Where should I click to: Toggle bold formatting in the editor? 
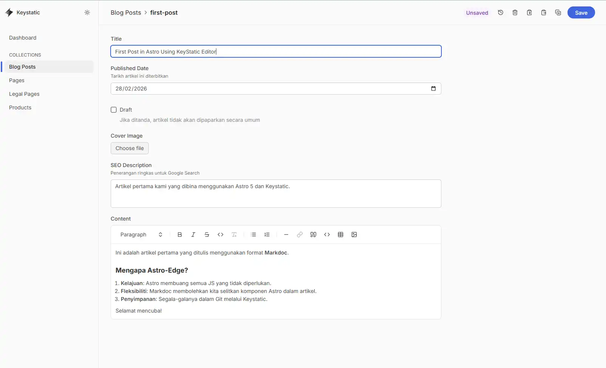point(180,234)
